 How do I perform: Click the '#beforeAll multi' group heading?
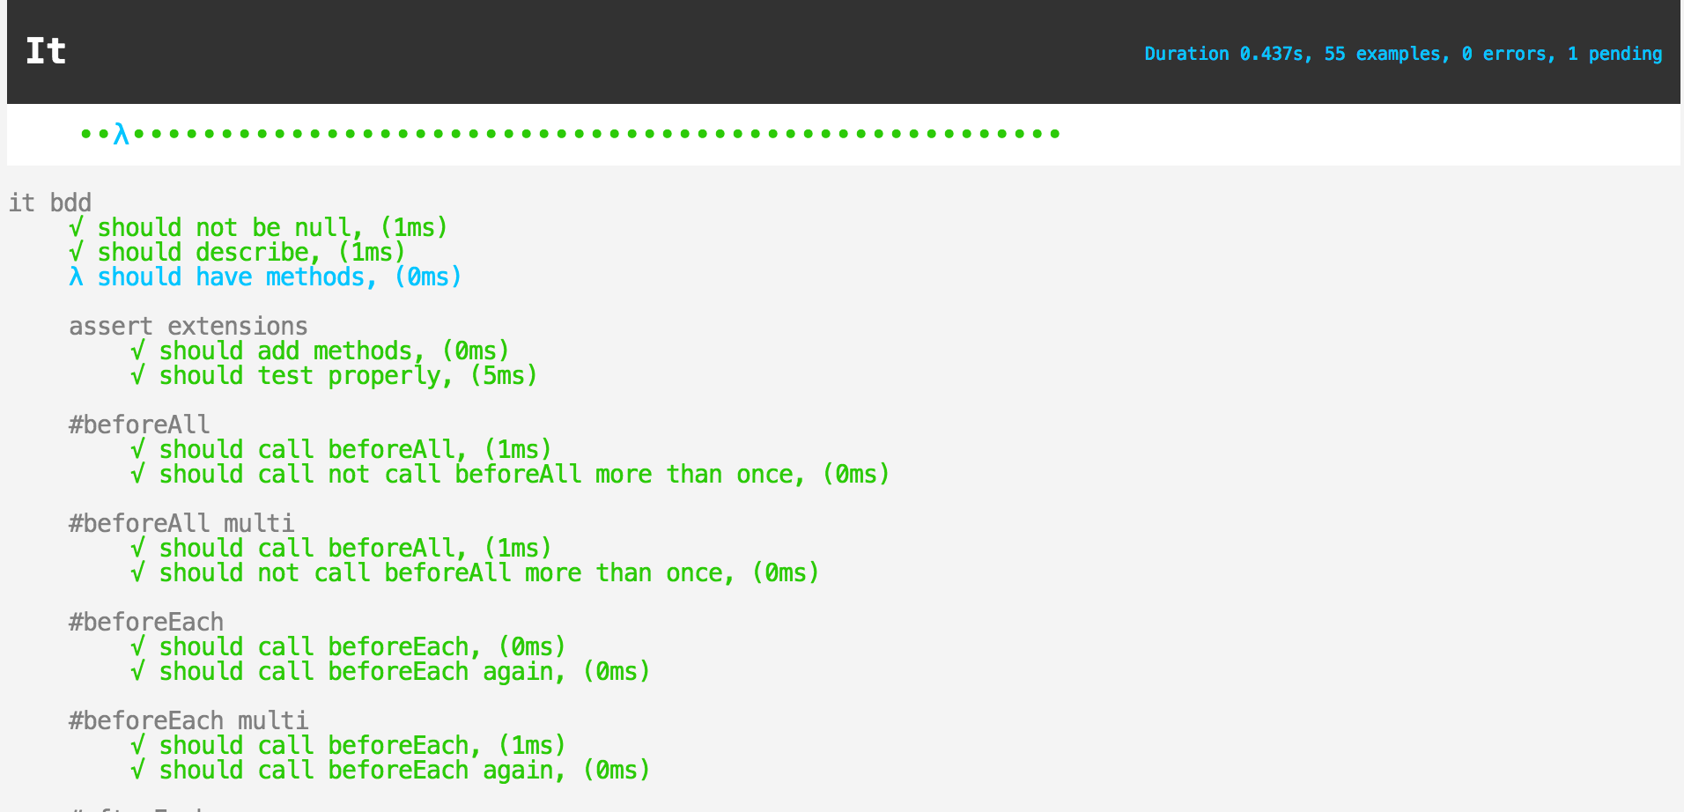[181, 524]
